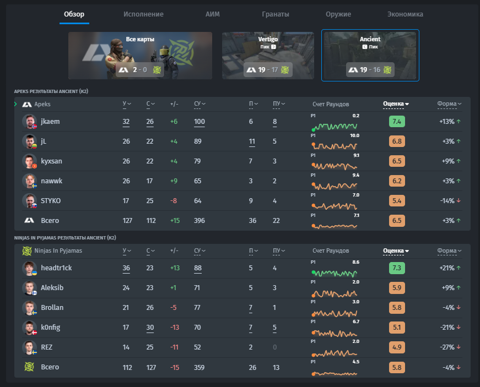Click kyxsan's player avatar
This screenshot has width=480, height=387.
click(29, 161)
